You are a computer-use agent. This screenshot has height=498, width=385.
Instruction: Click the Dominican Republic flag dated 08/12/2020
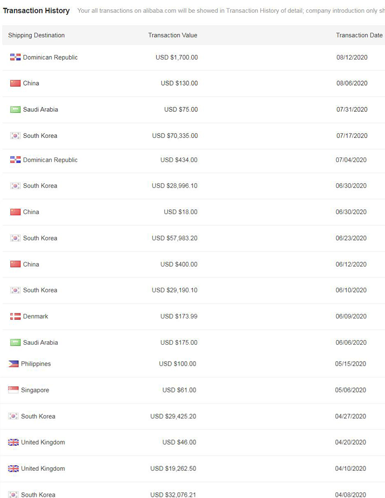[15, 57]
